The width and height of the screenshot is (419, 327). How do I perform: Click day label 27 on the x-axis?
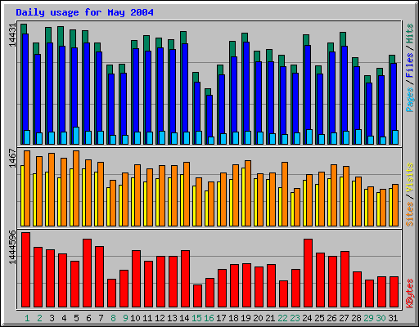coord(344,318)
